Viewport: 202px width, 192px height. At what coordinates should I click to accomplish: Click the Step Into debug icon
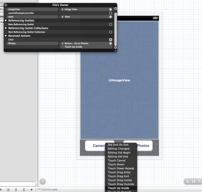click(x=16, y=190)
